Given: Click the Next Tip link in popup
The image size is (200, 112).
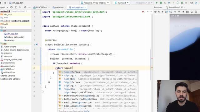Looking at the screenshot, I should [87, 111].
